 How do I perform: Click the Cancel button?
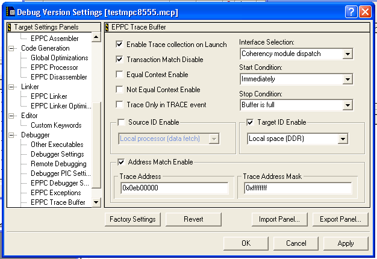(296, 243)
